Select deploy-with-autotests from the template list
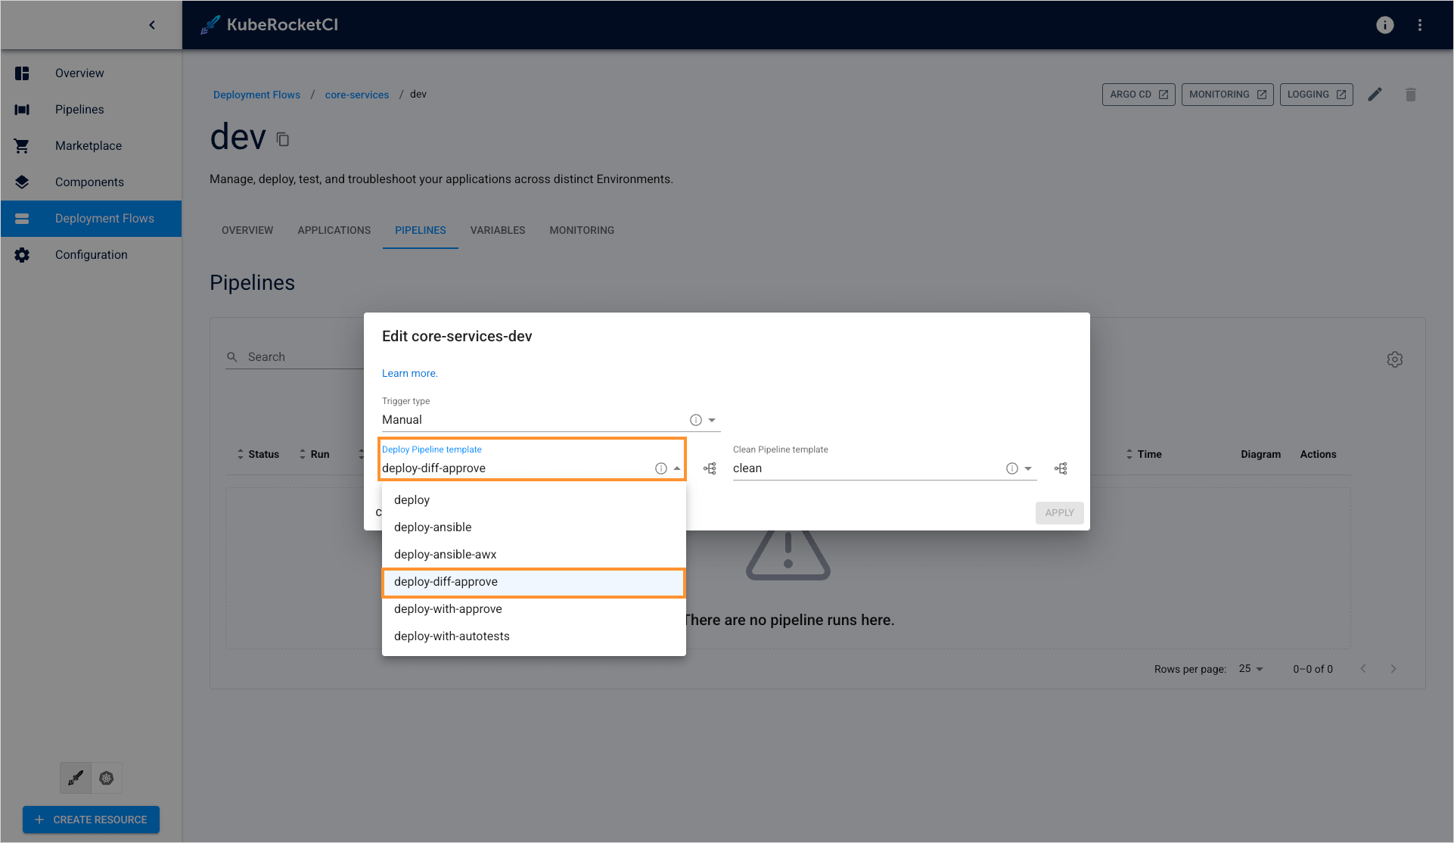This screenshot has height=843, width=1454. pyautogui.click(x=451, y=636)
